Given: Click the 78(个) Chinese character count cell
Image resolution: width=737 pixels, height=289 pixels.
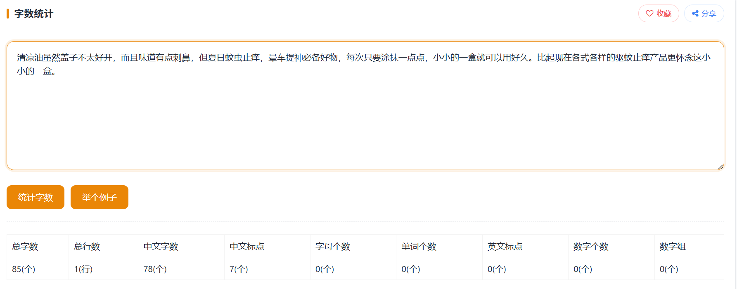Looking at the screenshot, I should coord(181,269).
